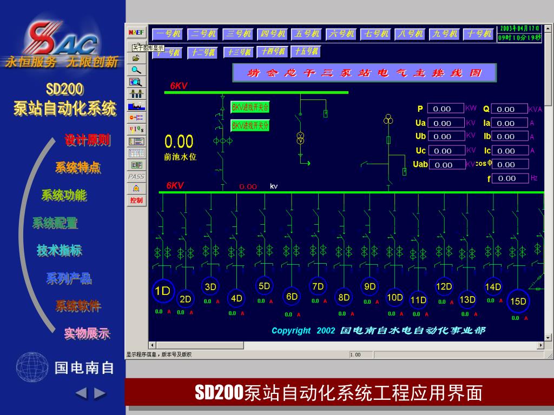The image size is (554, 415).
Task: Switch to 七号机 unit tab
Action: [x=376, y=34]
